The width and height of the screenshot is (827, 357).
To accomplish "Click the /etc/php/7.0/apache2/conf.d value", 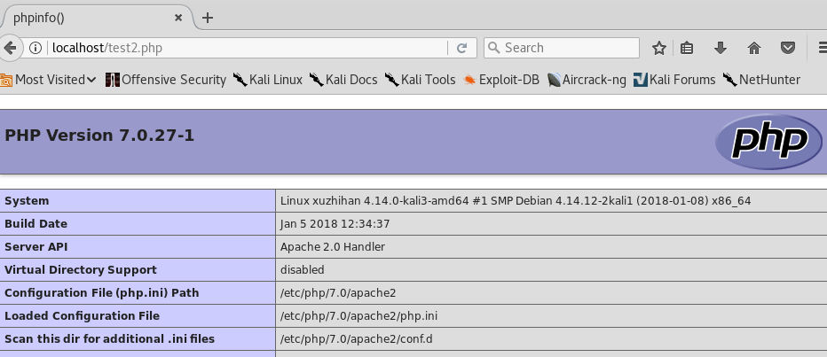I will (357, 338).
